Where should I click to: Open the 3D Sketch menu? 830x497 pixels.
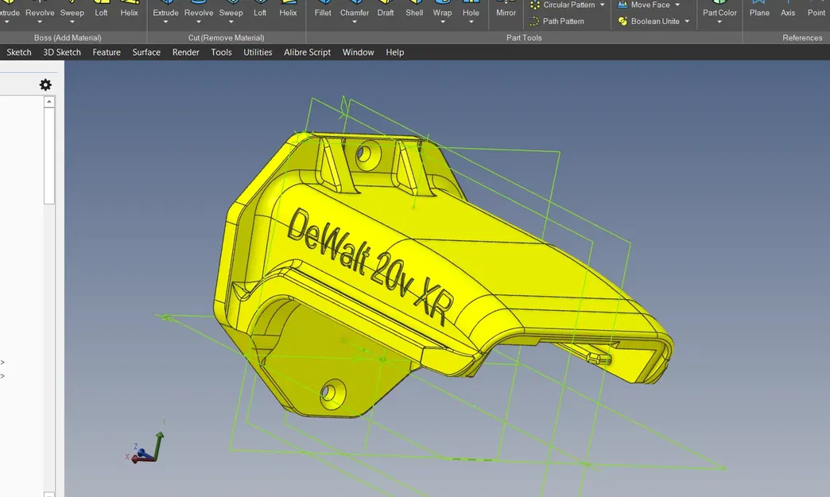click(x=62, y=52)
